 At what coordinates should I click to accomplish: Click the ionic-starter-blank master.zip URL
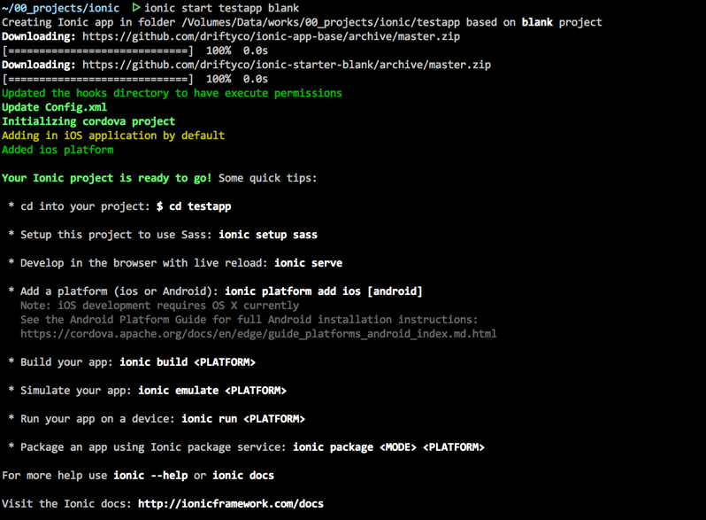tap(287, 65)
